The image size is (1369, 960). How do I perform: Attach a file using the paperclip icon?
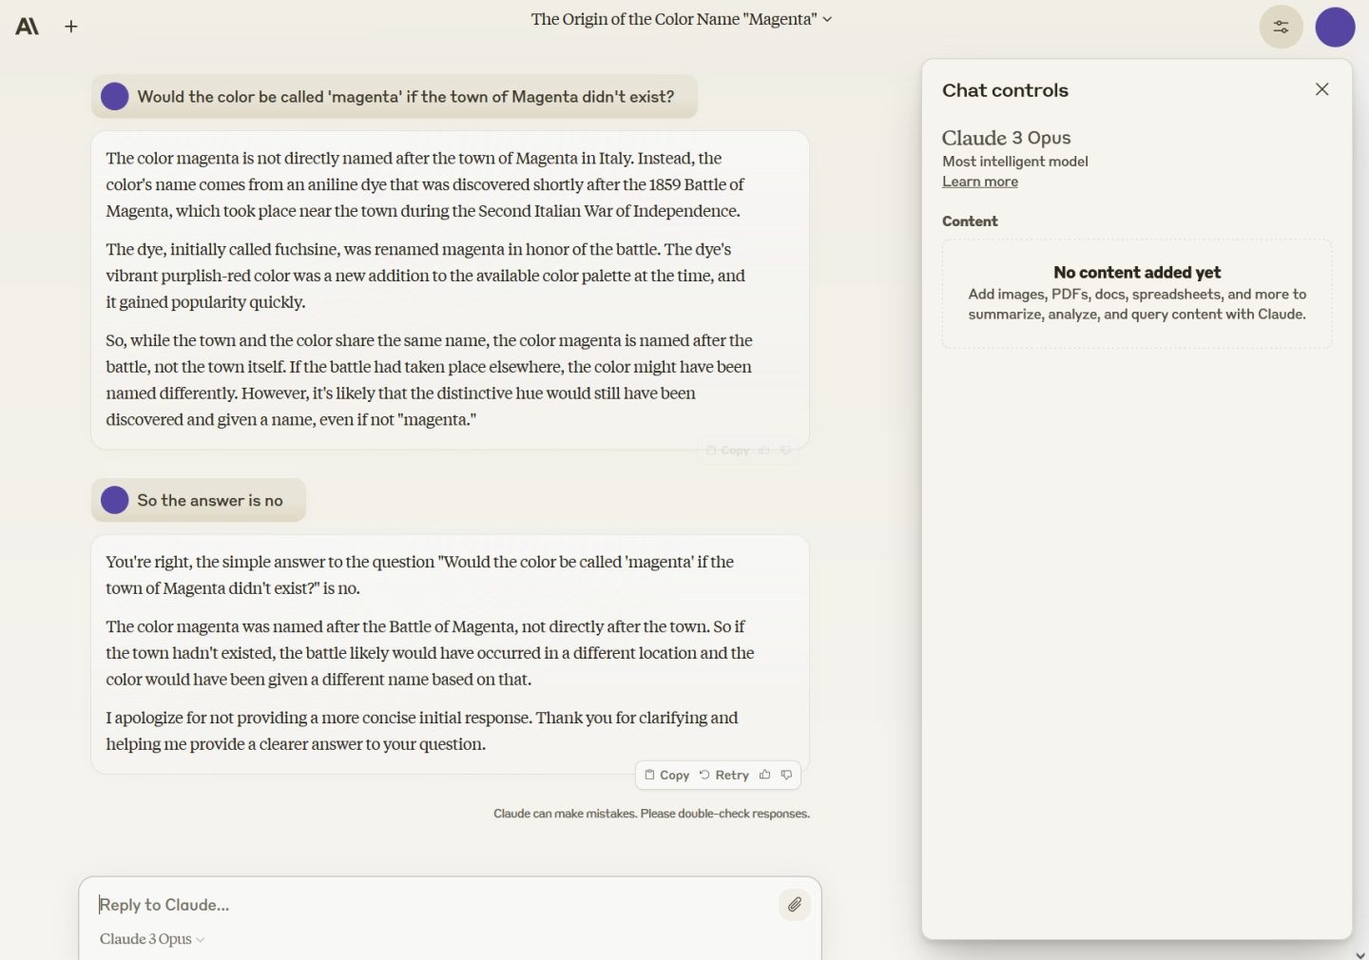click(x=795, y=904)
